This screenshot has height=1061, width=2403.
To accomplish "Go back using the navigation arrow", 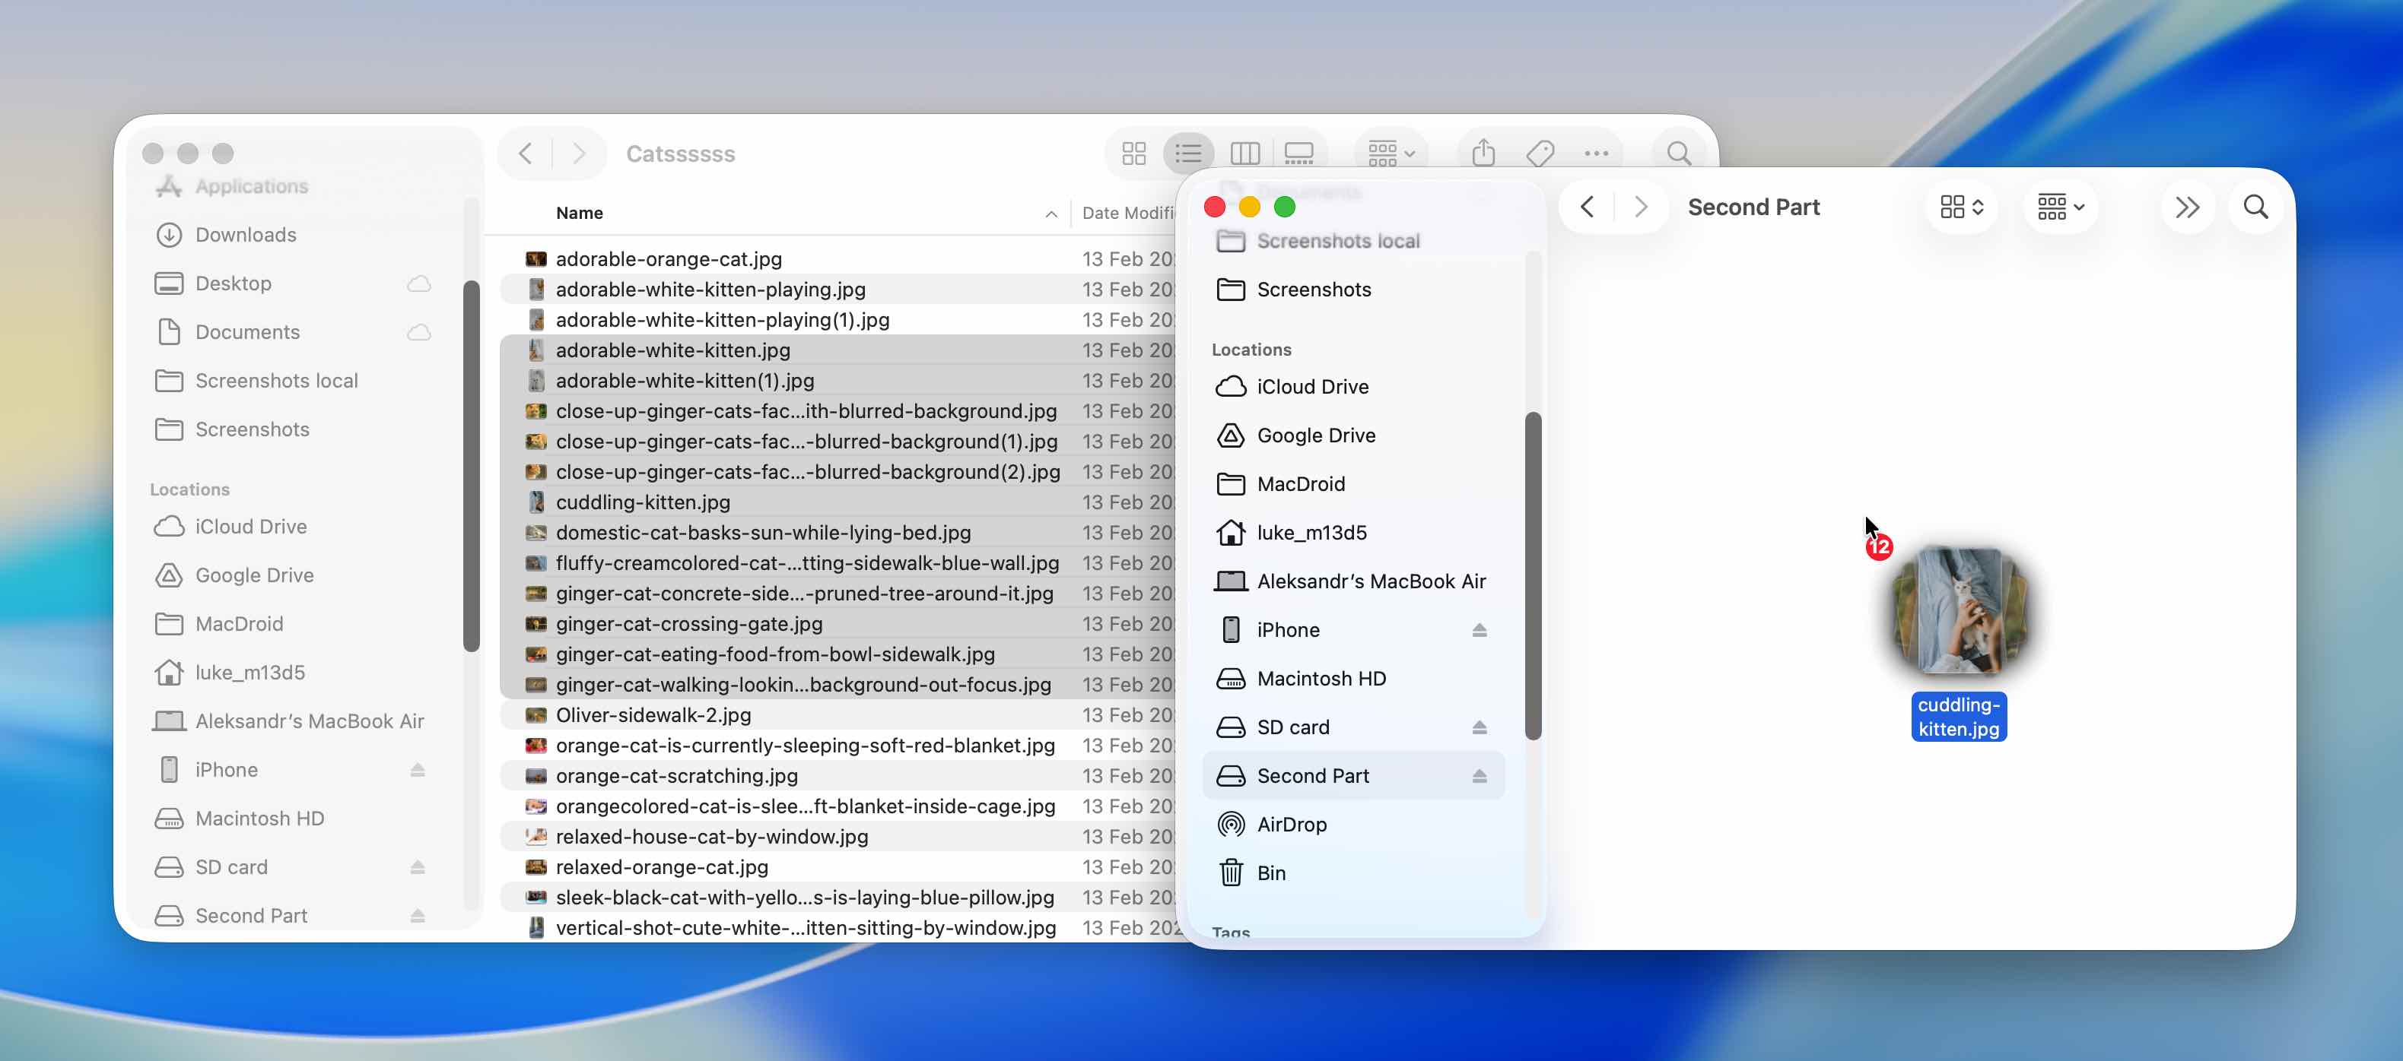I will [1585, 207].
